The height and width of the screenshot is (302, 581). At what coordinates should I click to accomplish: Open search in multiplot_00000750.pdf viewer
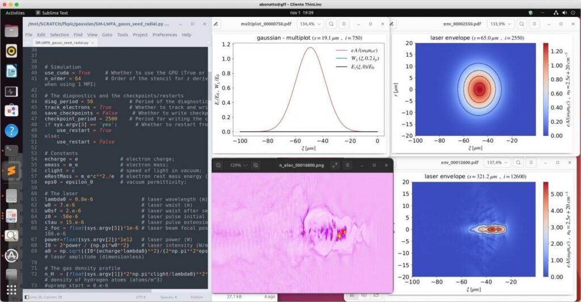(331, 24)
